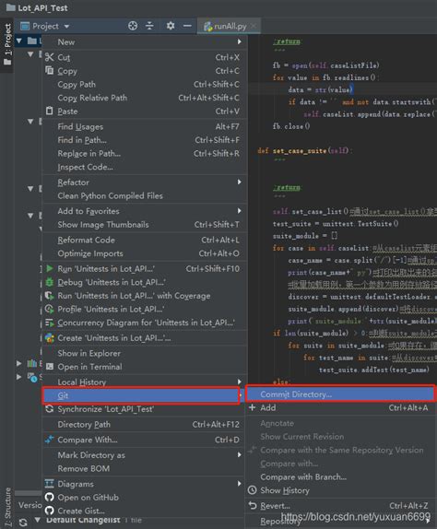
Task: Expand the Mark Directory as submenu arrow
Action: tap(240, 454)
